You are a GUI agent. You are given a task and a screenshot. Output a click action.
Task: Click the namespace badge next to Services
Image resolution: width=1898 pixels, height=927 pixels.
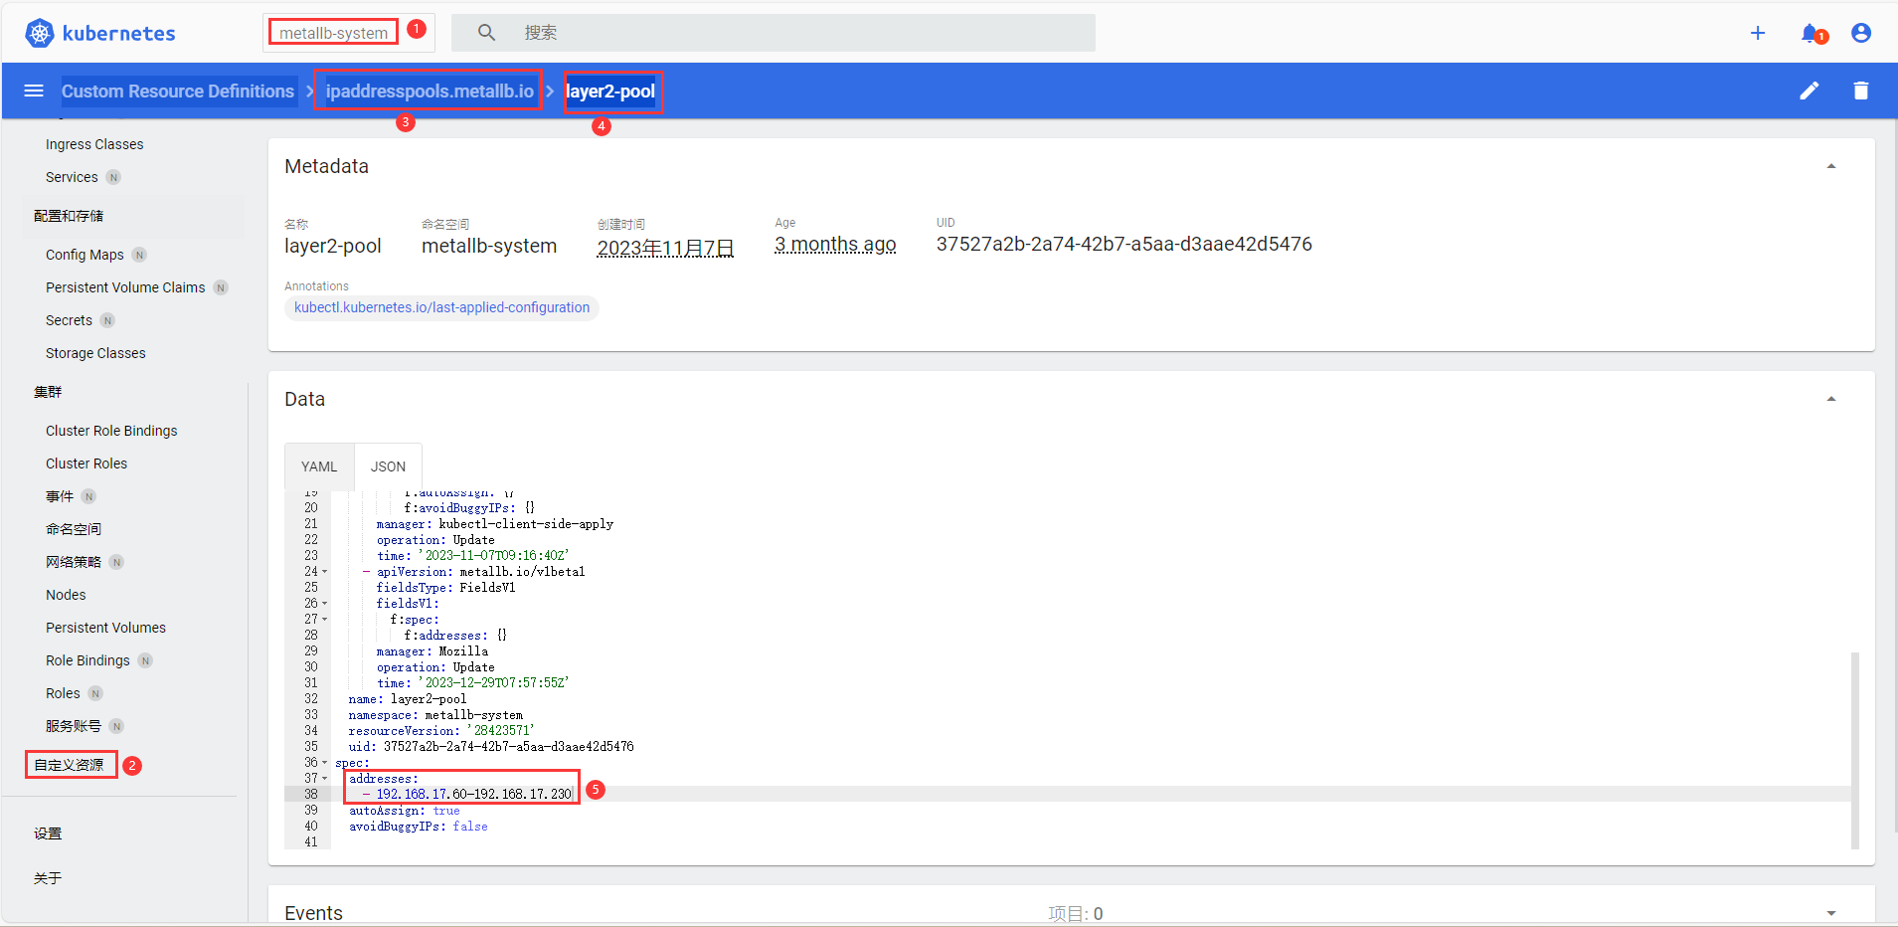tap(113, 177)
